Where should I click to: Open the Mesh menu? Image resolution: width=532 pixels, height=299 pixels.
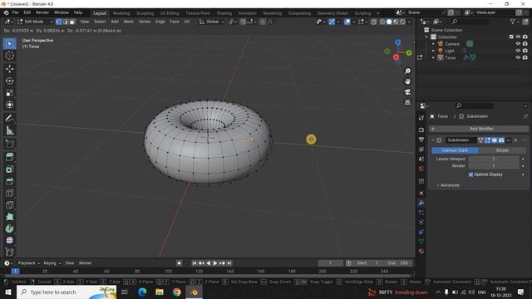click(x=129, y=22)
